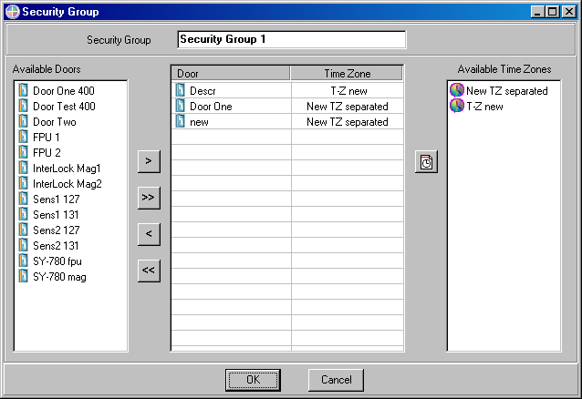Image resolution: width=582 pixels, height=399 pixels.
Task: Click the door icon in the Descr row
Action: 181,91
